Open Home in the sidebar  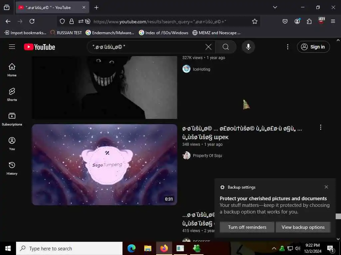(12, 70)
